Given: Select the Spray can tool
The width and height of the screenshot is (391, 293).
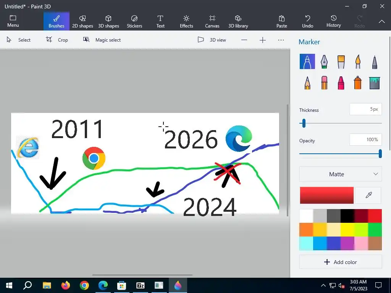Looking at the screenshot, I should click(357, 83).
